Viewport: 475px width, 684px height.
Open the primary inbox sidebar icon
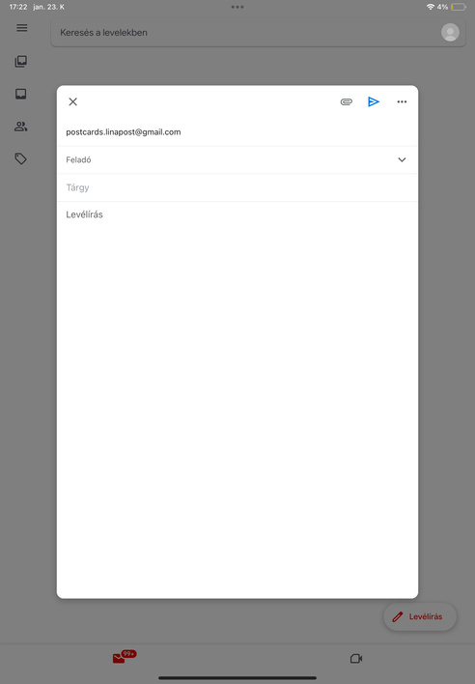click(21, 94)
